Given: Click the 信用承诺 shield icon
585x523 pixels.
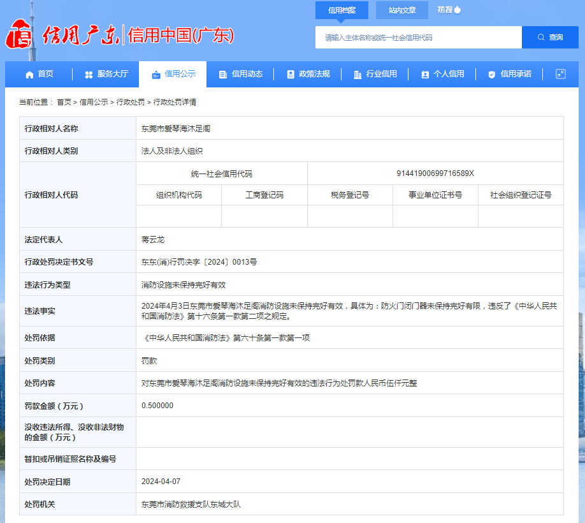Looking at the screenshot, I should click(x=491, y=75).
